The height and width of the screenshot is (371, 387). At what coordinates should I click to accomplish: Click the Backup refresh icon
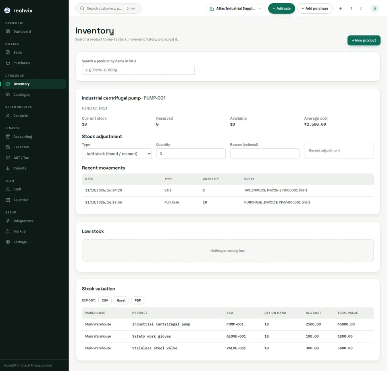(8, 231)
